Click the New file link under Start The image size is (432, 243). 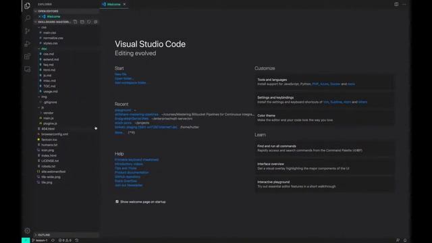[x=120, y=74]
